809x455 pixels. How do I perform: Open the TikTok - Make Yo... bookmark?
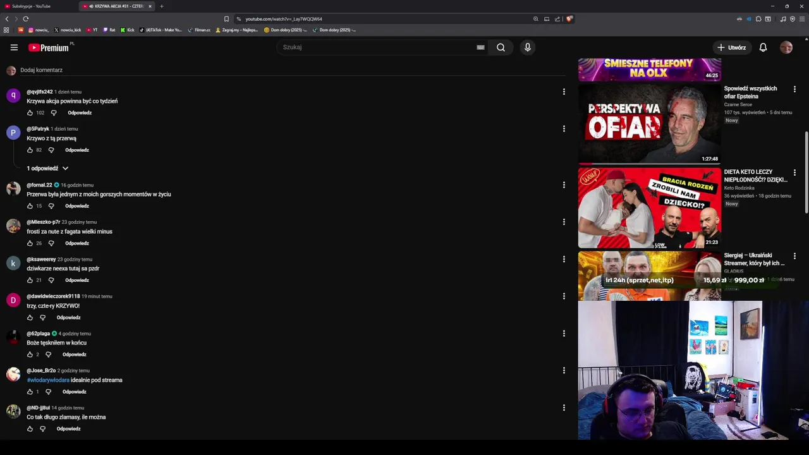tap(161, 30)
